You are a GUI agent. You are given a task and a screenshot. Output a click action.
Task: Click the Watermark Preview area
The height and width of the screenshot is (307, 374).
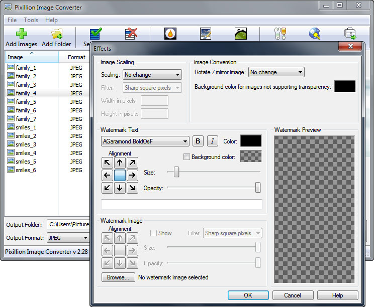[314, 209]
